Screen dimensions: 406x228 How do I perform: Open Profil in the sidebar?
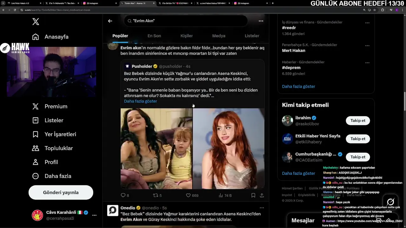point(45,162)
